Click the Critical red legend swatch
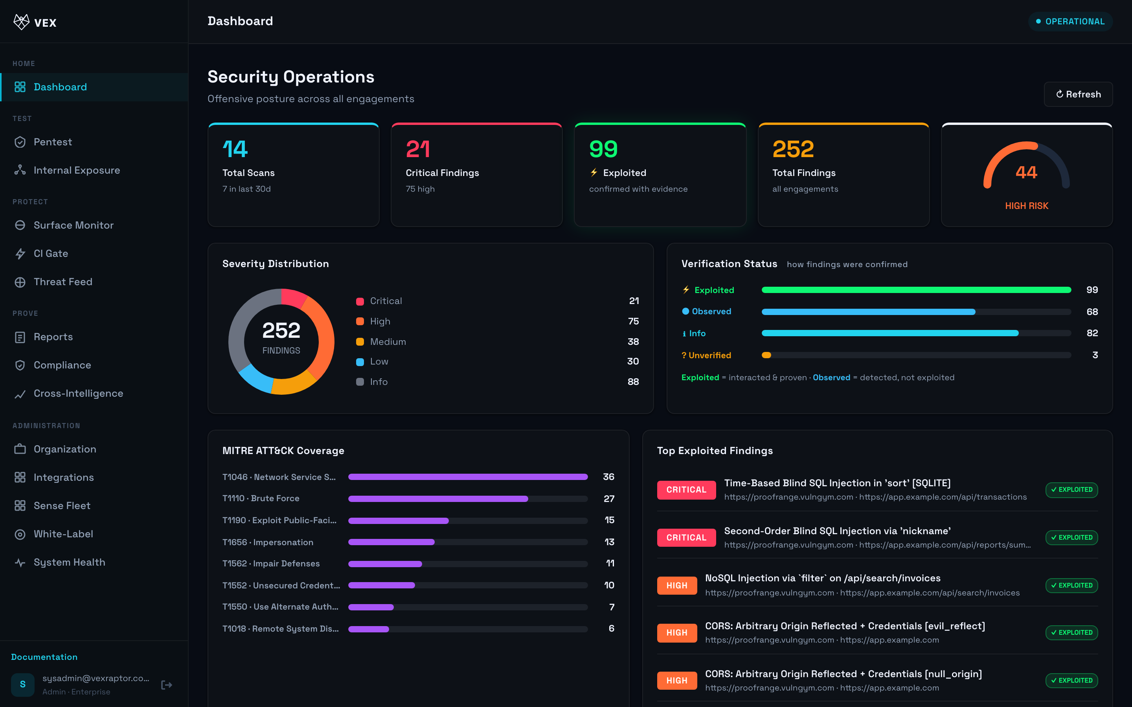The height and width of the screenshot is (707, 1132). point(360,302)
